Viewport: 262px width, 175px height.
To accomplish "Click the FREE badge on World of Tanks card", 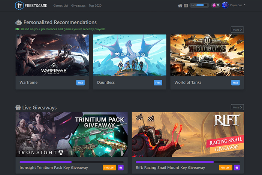I will (235, 83).
